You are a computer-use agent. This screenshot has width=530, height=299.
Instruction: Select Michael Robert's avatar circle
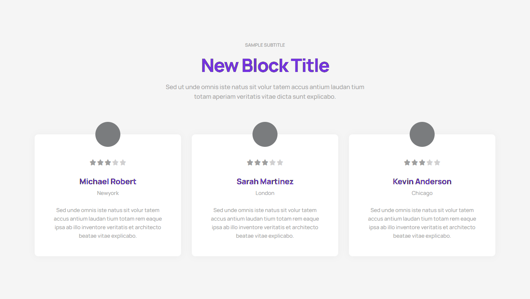pyautogui.click(x=108, y=134)
